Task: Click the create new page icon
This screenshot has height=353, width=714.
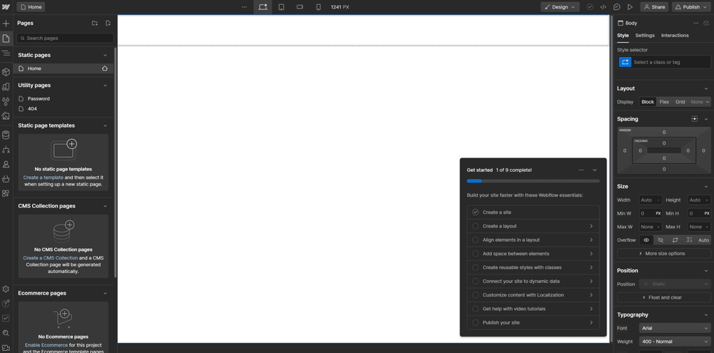Action: (x=108, y=24)
